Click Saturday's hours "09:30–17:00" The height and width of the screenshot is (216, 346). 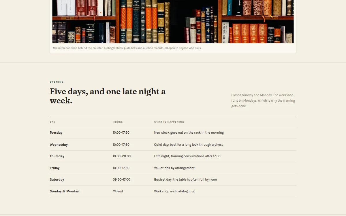(121, 180)
